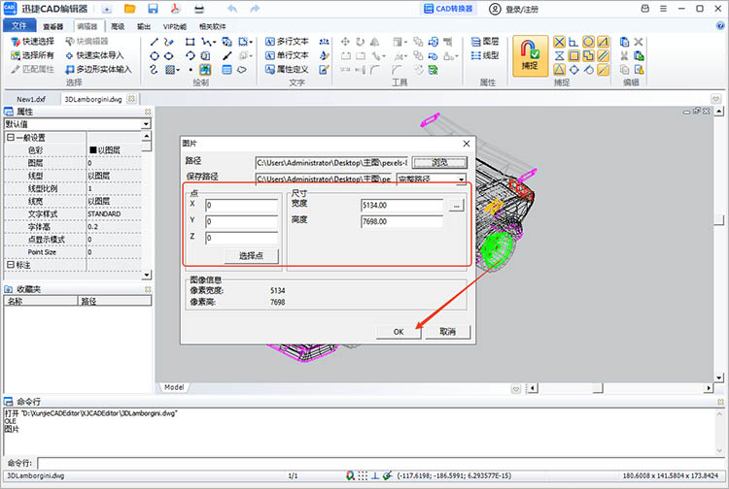Viewport: 729px width, 489px height.
Task: Click the 线型 linetype tool in ribbon
Action: click(484, 55)
